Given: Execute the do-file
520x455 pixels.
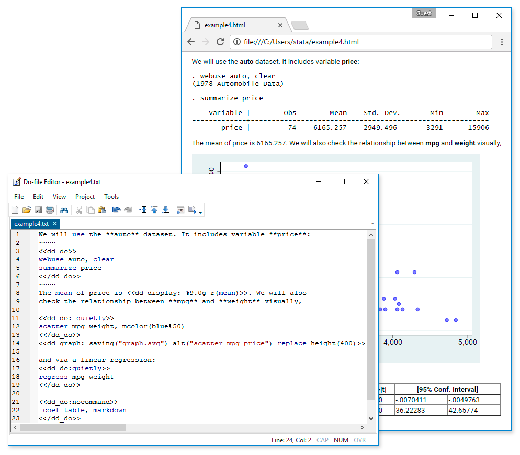Looking at the screenshot, I should pos(192,210).
